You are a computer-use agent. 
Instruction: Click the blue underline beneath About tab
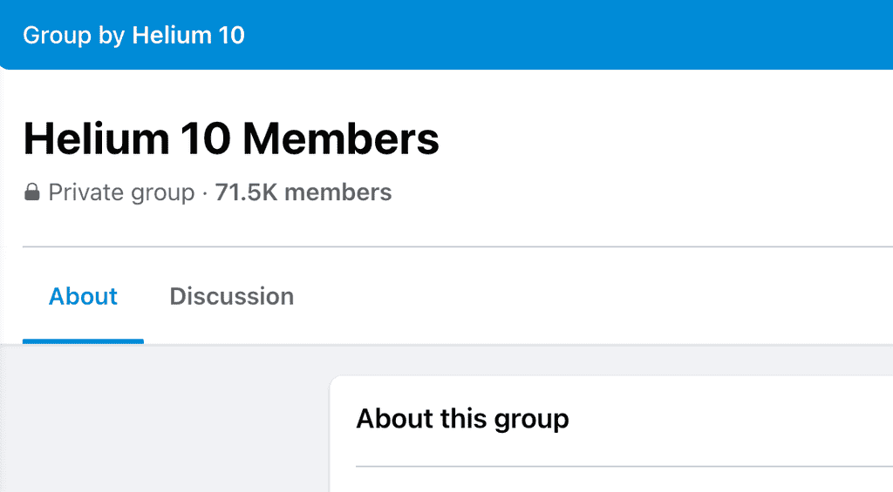tap(83, 341)
